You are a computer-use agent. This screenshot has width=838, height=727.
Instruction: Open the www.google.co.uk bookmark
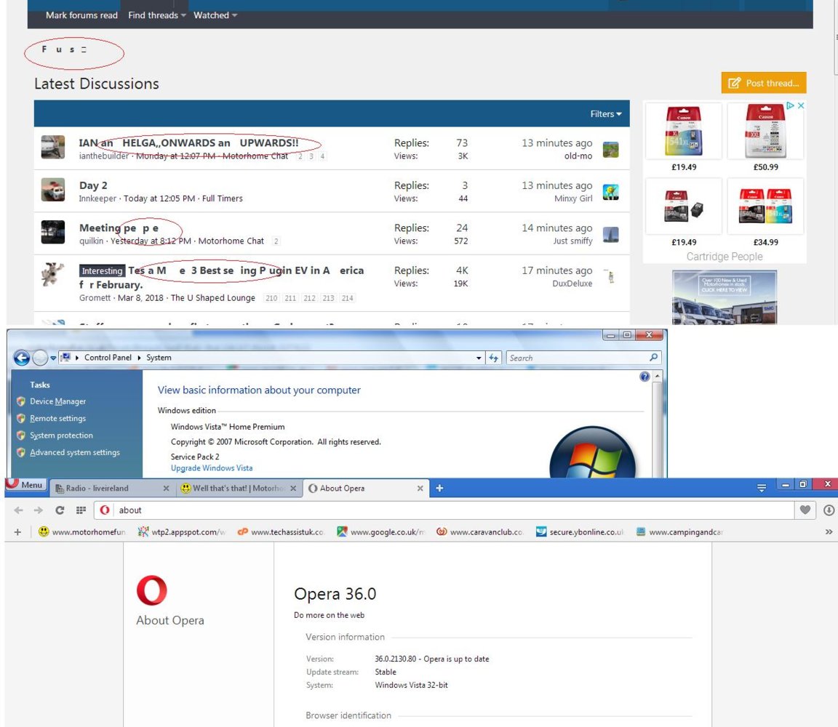tap(380, 532)
